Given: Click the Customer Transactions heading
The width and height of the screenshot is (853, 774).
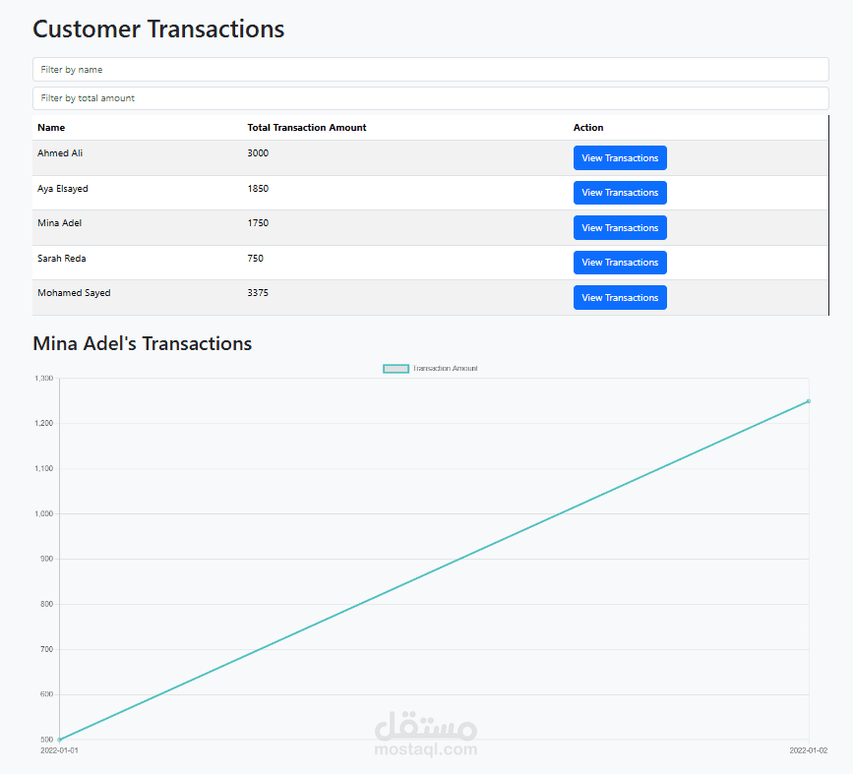Looking at the screenshot, I should [157, 30].
